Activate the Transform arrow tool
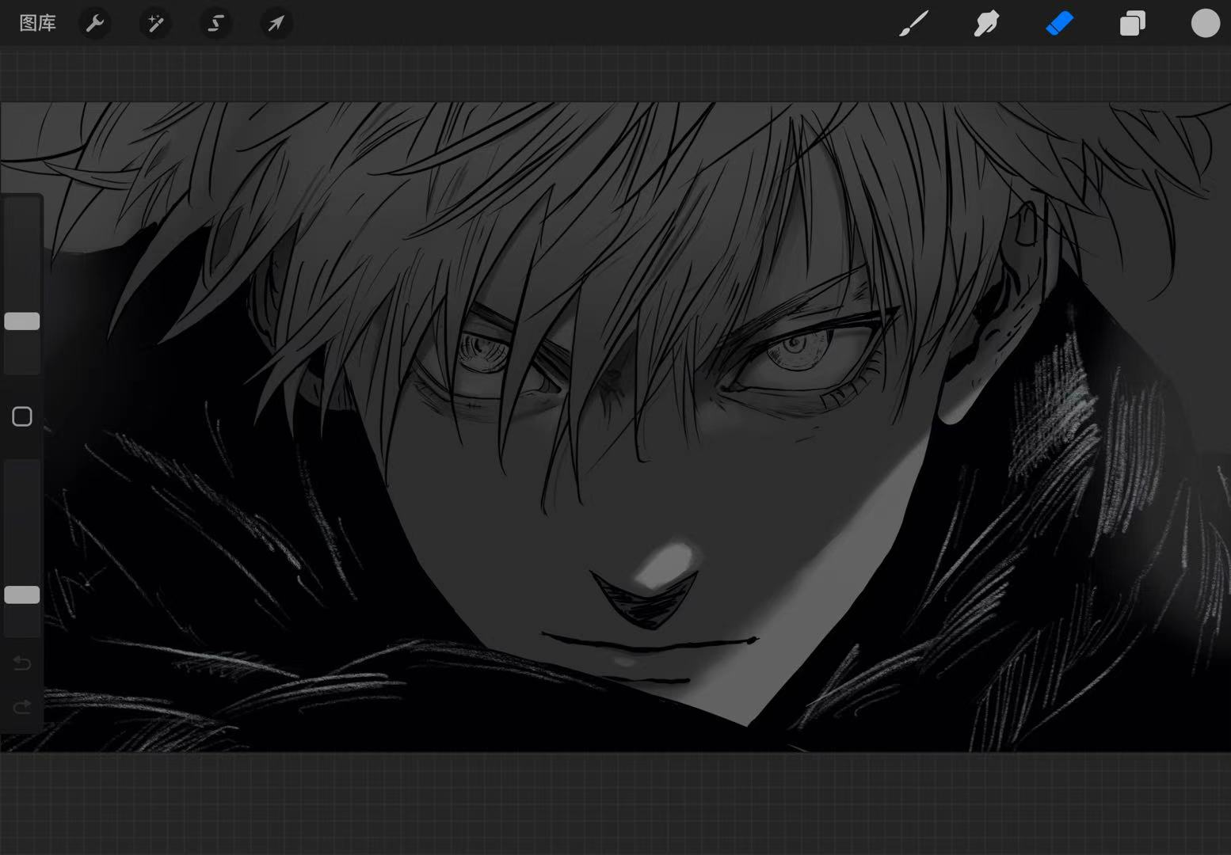 [276, 24]
